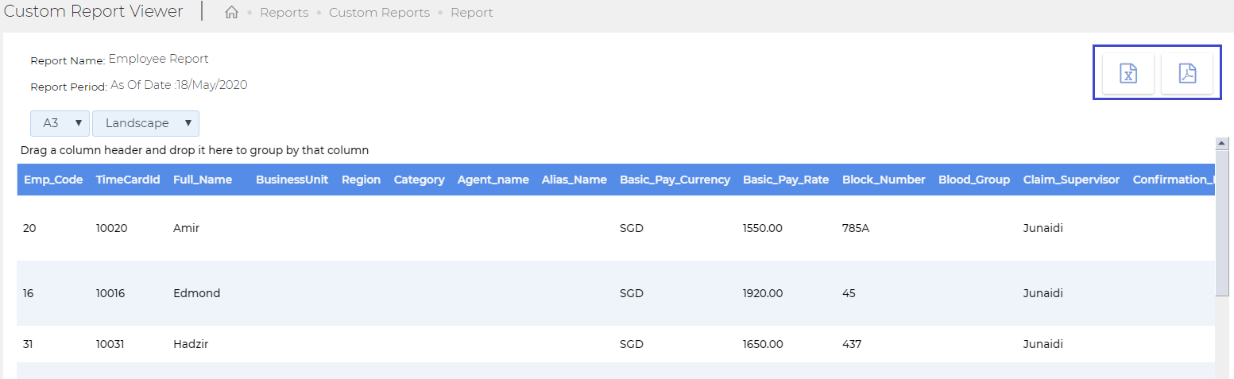The width and height of the screenshot is (1234, 379).
Task: Sort by Basic_Pay_Rate column header
Action: tap(786, 180)
